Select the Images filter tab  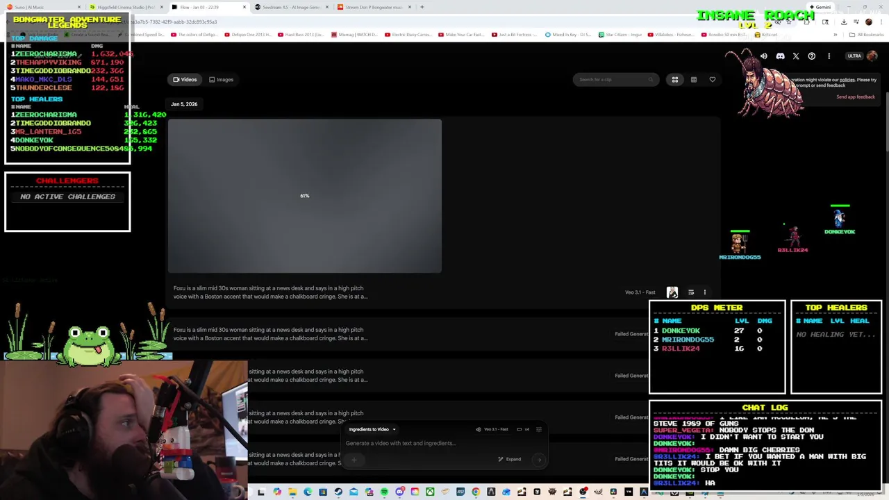tap(221, 80)
